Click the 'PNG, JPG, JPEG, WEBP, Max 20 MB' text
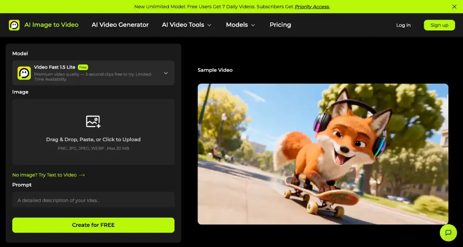463x247 pixels. 93,148
